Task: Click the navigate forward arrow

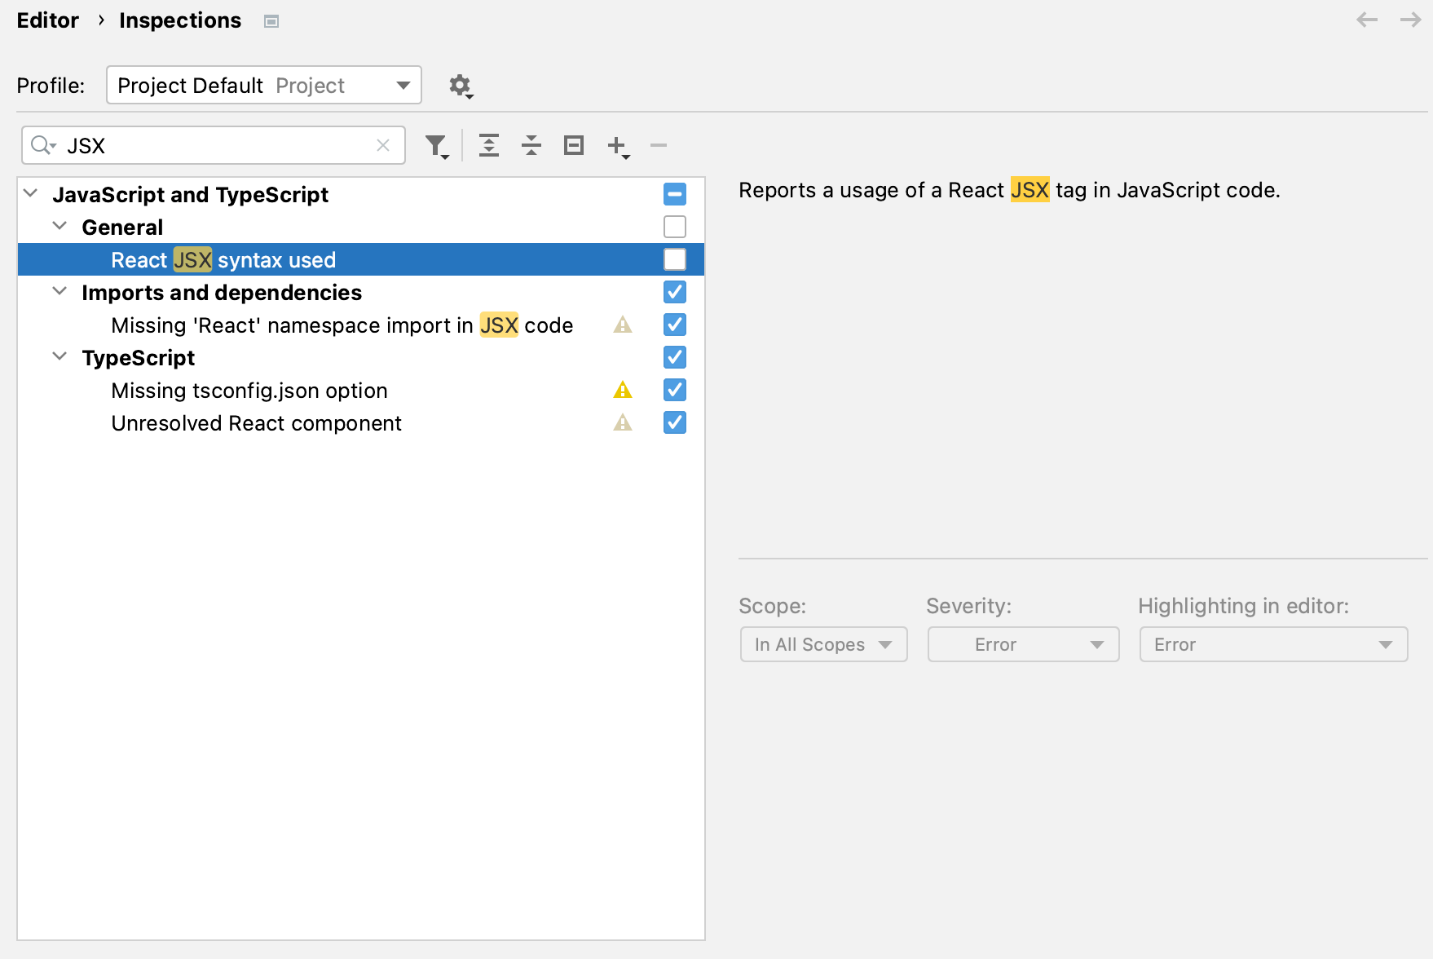Action: pyautogui.click(x=1409, y=20)
